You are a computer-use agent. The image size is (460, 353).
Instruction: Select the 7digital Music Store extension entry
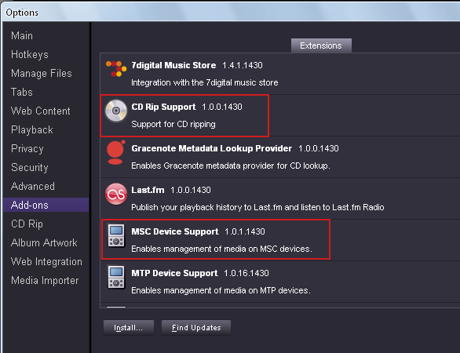pos(280,74)
